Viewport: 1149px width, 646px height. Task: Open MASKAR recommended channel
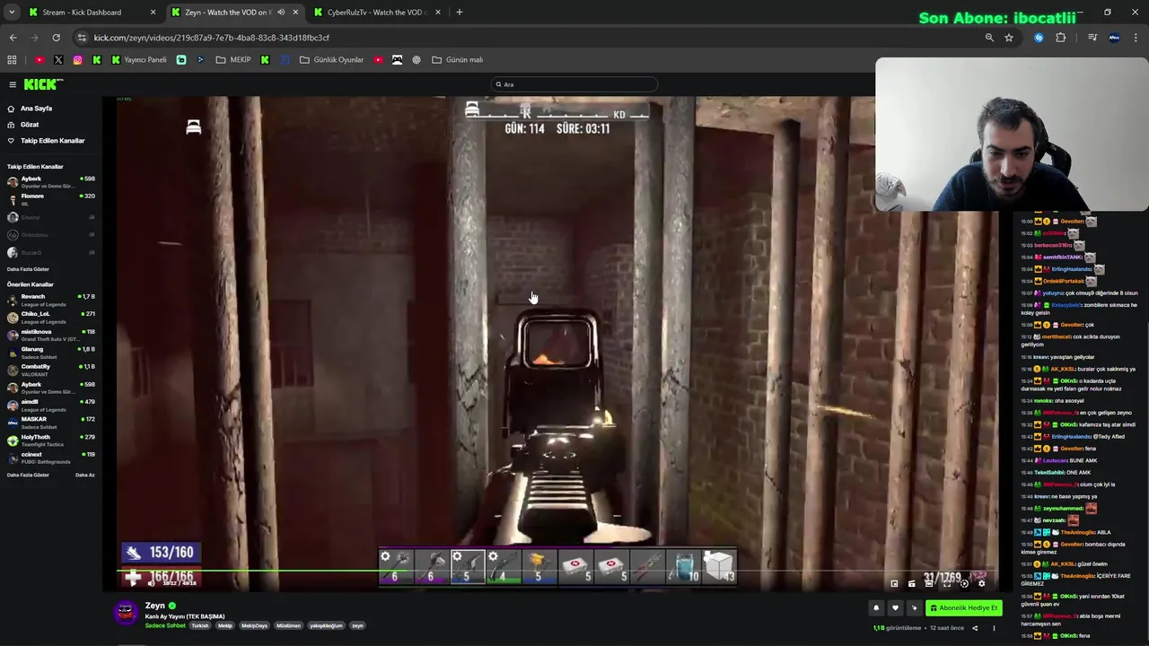coord(51,422)
